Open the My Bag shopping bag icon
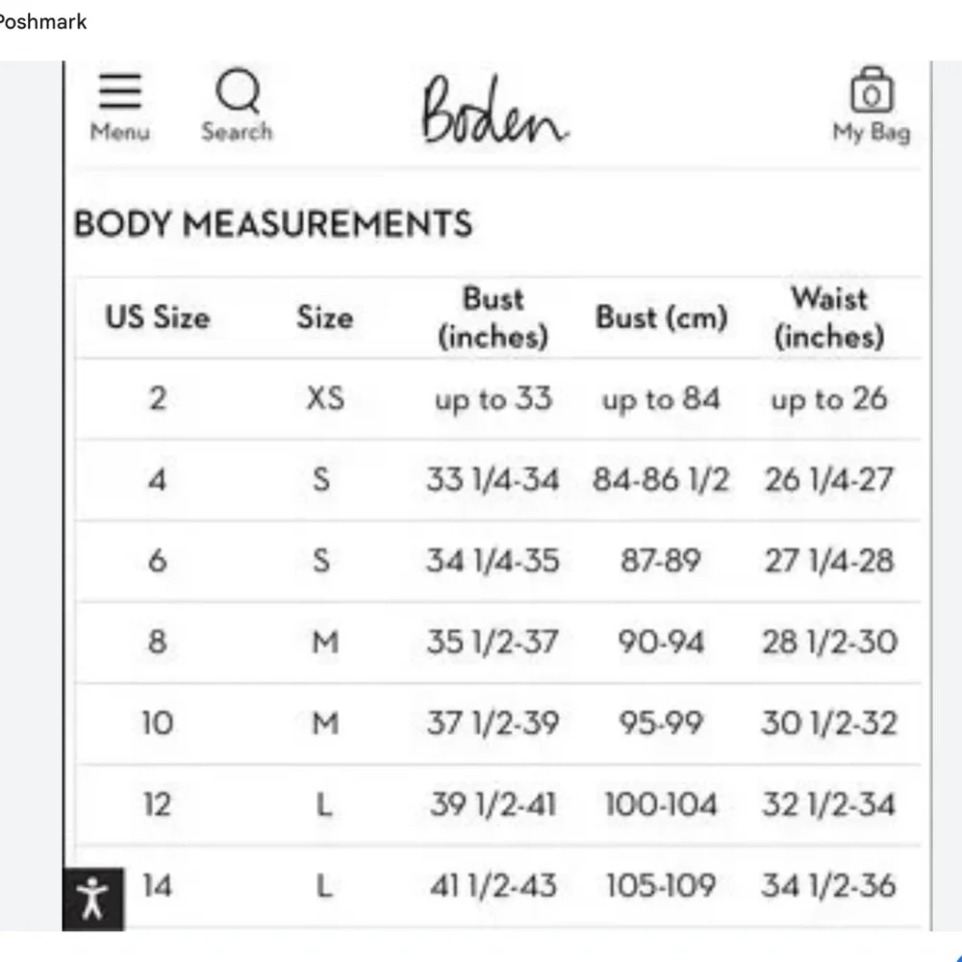The width and height of the screenshot is (962, 962). 872,92
